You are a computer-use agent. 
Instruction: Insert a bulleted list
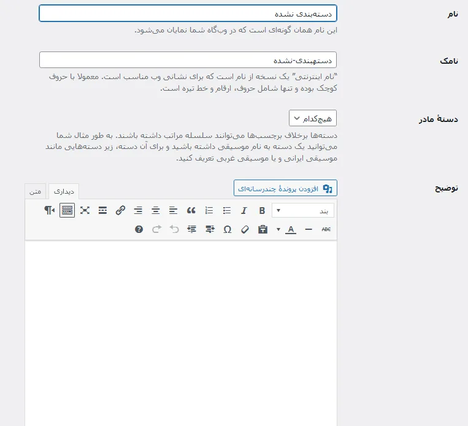point(227,211)
